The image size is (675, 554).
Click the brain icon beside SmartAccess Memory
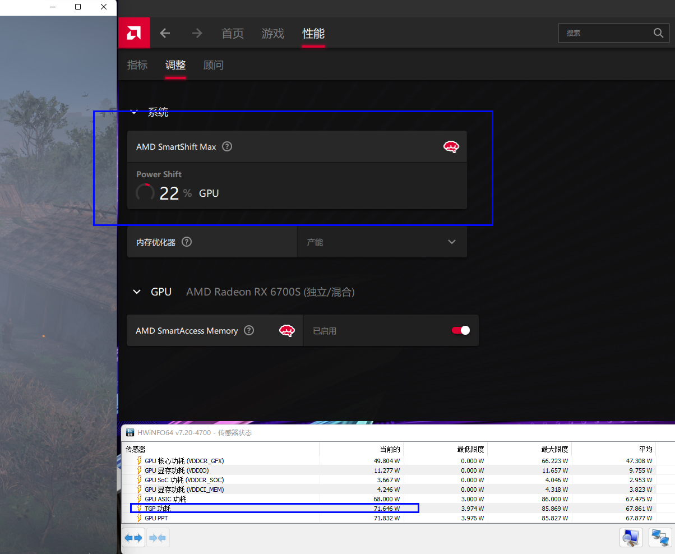287,331
